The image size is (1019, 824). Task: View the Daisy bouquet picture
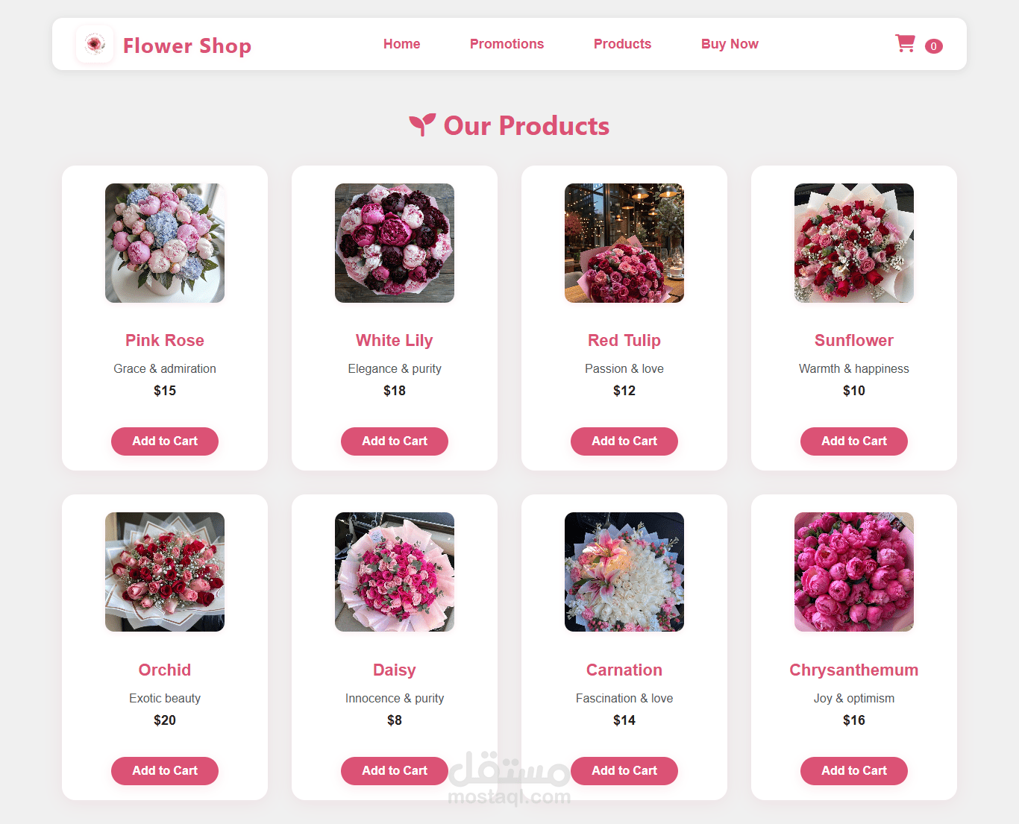[395, 572]
